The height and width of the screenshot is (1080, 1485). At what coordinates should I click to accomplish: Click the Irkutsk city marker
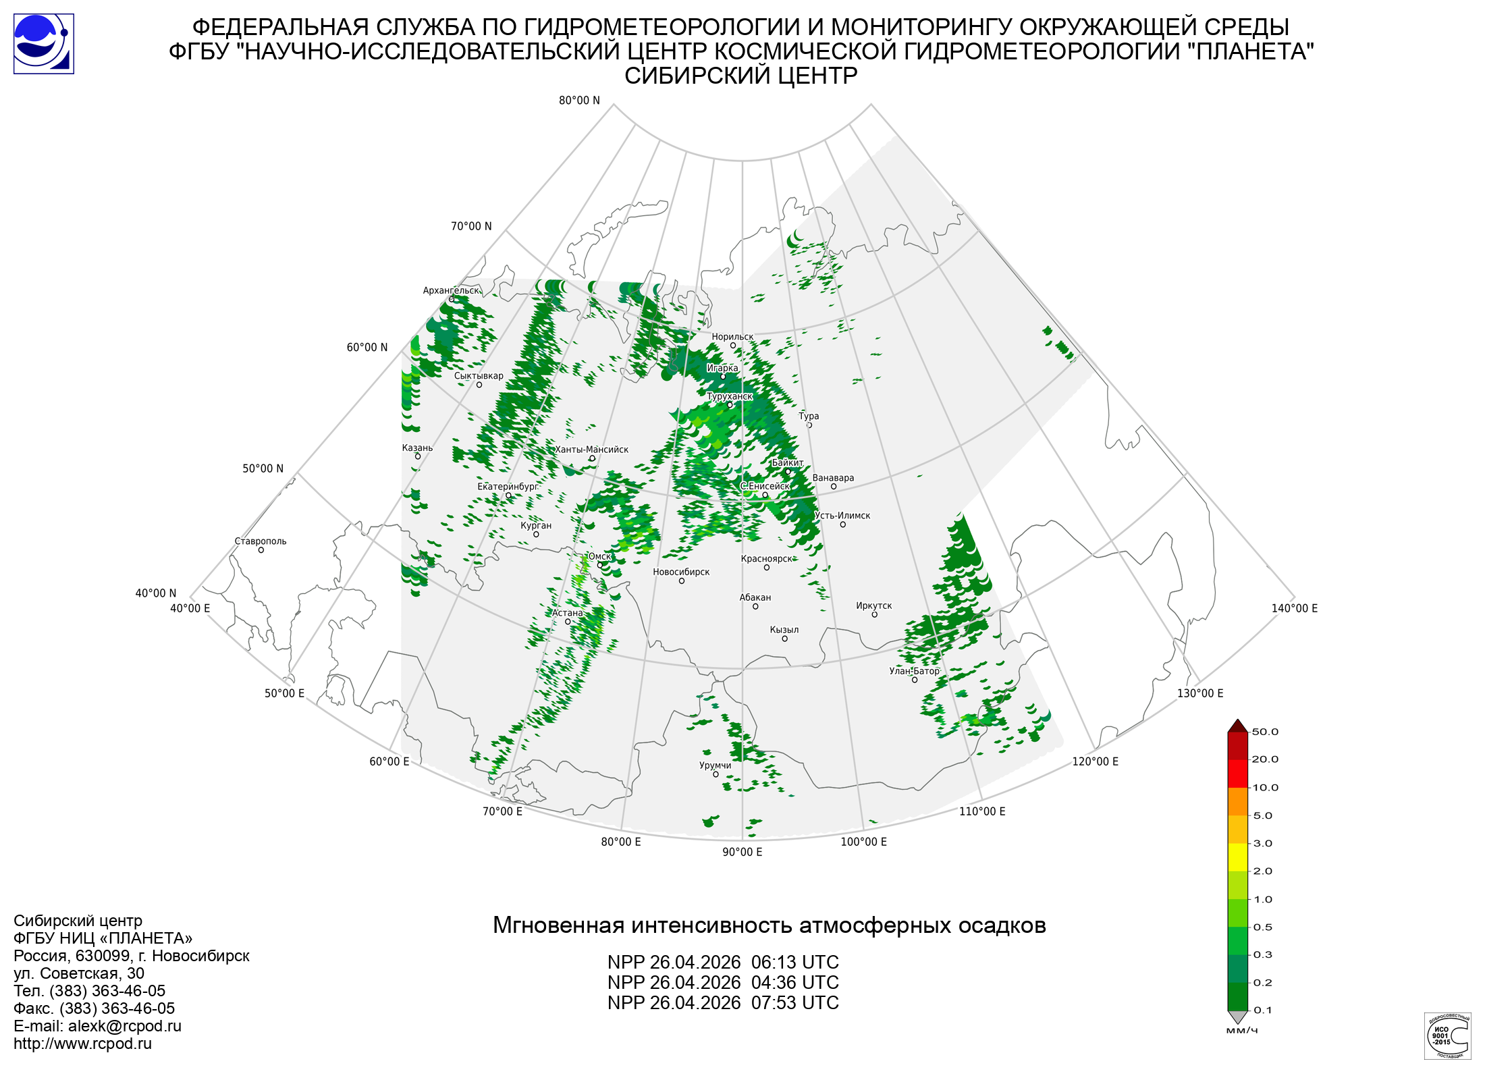coord(874,615)
